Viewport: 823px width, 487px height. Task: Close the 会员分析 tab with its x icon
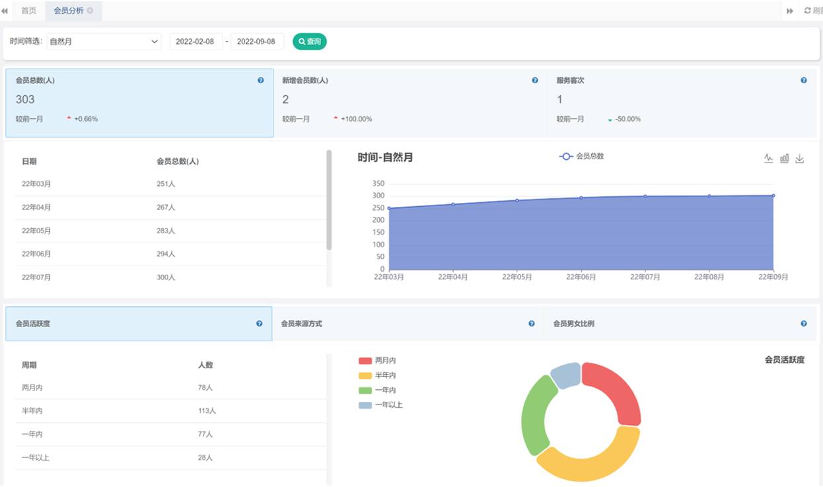[90, 11]
